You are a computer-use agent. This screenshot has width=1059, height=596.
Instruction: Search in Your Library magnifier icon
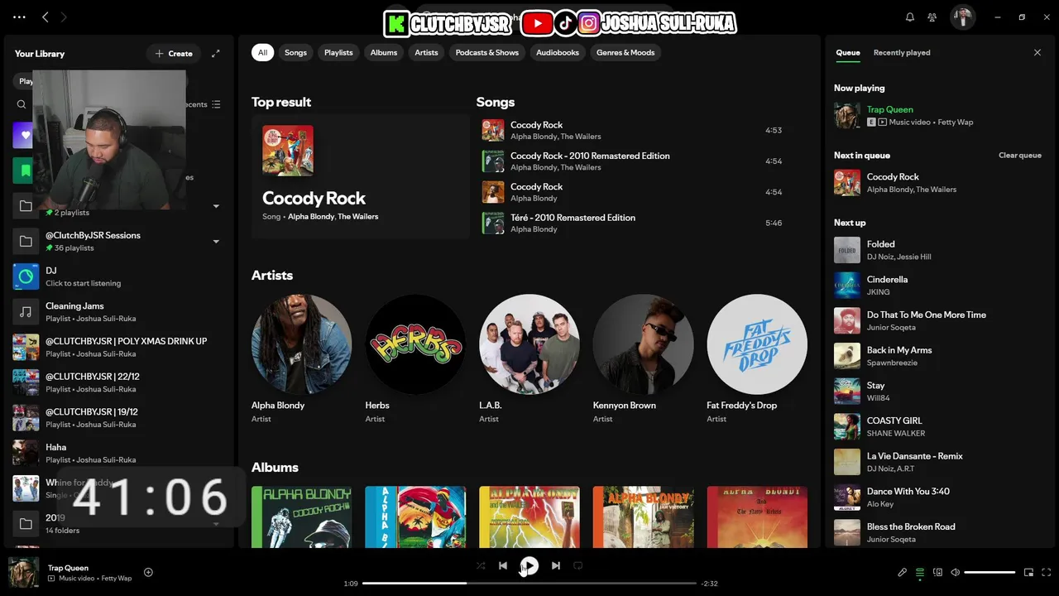tap(22, 104)
